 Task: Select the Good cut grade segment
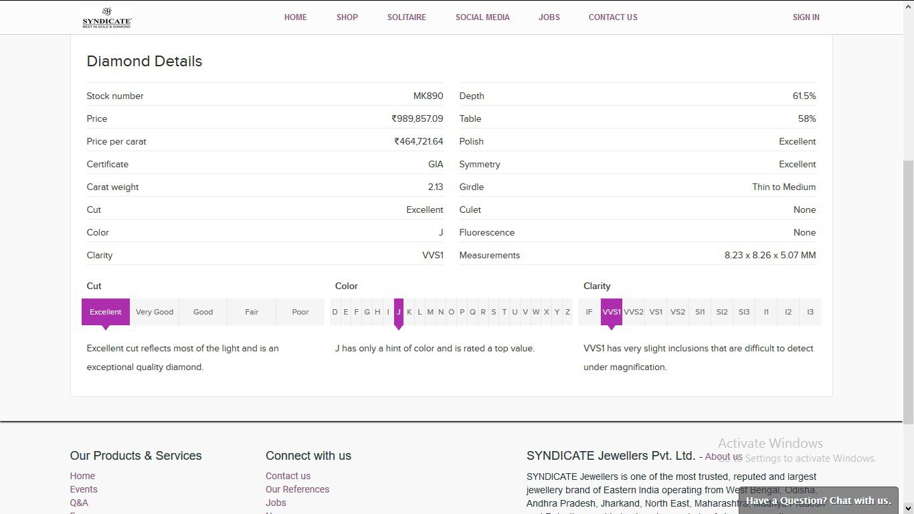click(203, 312)
